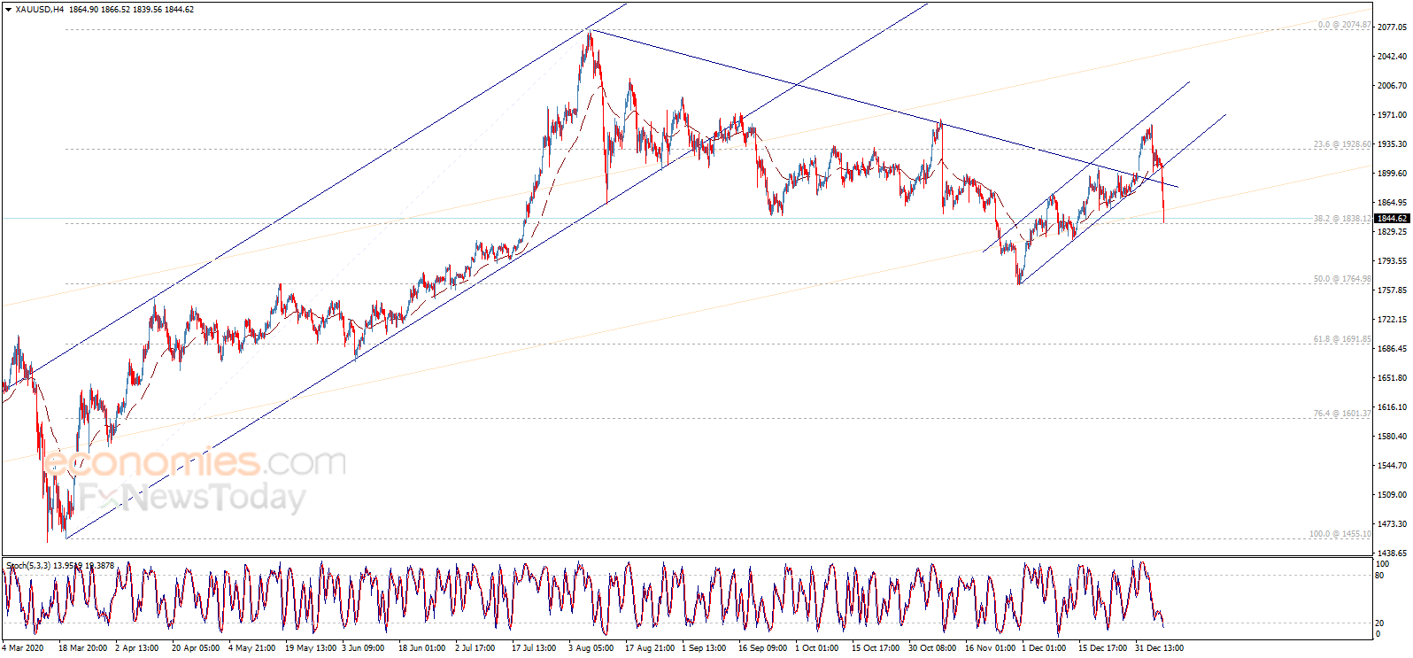Click the 1651.80 price axis label

coord(1392,378)
